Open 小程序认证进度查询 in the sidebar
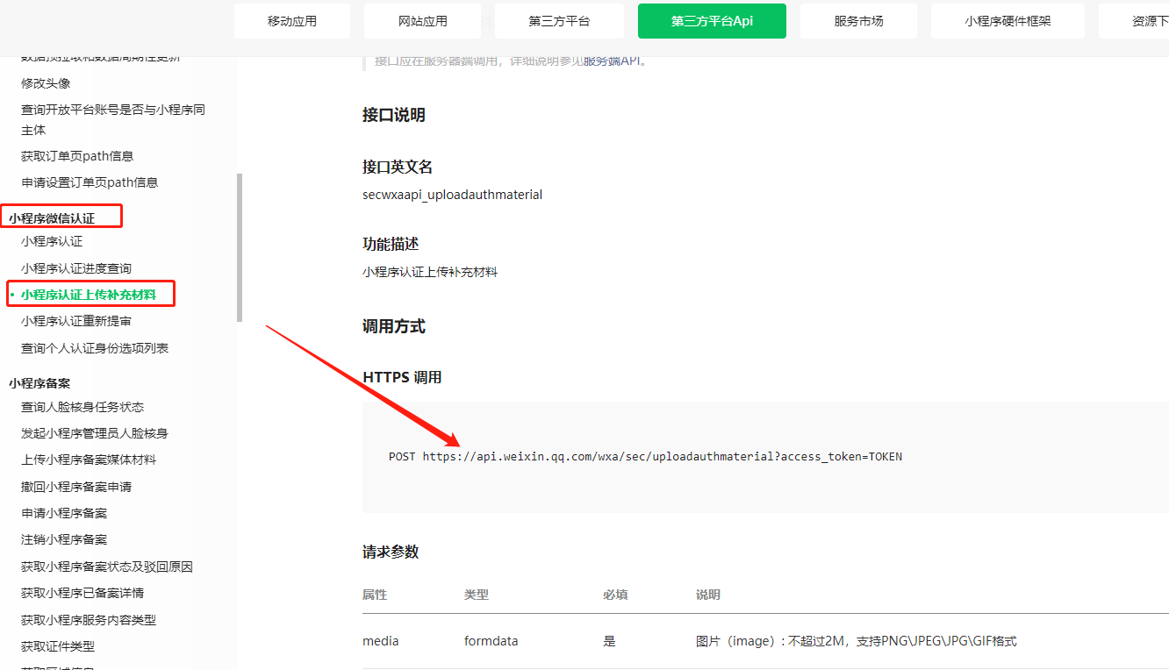 click(76, 268)
